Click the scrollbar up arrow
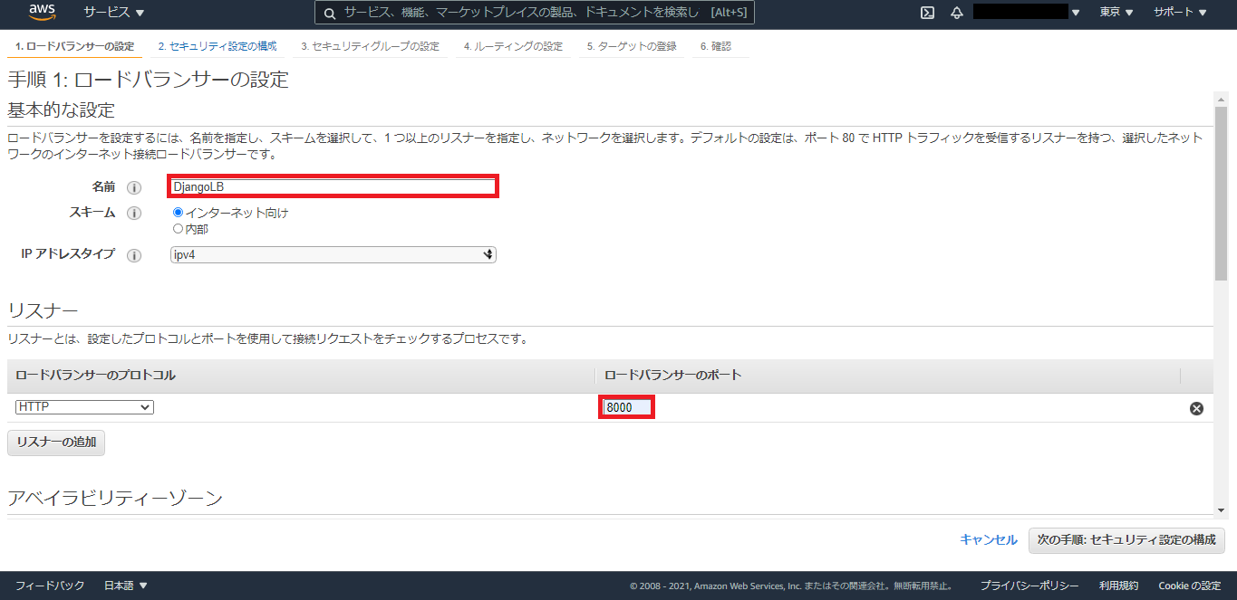 pos(1222,98)
